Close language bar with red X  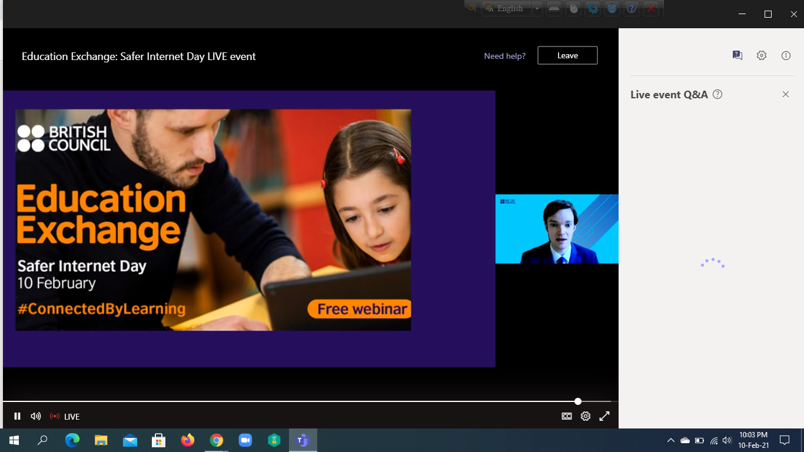click(650, 8)
